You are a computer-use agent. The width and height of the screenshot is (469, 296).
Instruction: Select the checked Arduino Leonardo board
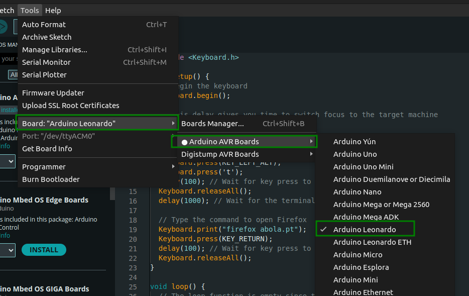pos(365,230)
